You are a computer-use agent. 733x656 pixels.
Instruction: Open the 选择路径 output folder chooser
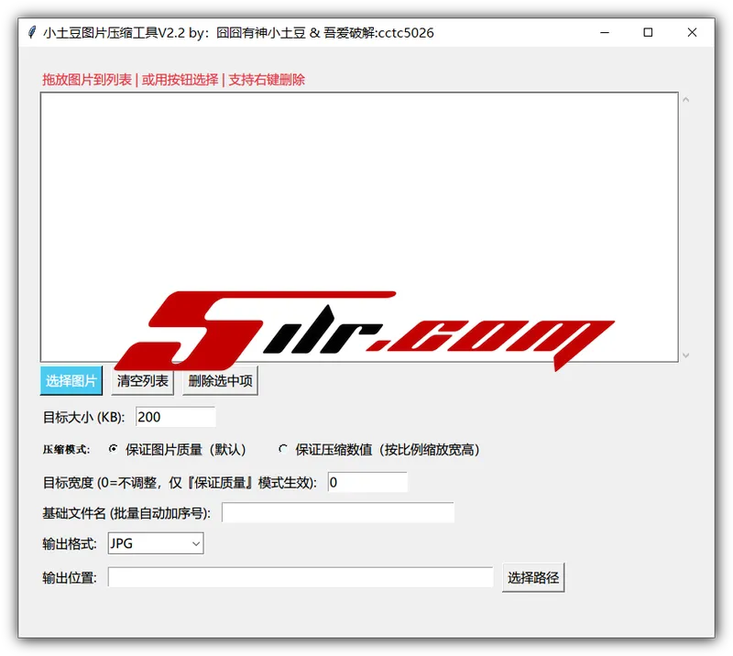533,577
